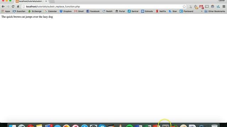Open the Apps bookmarks shortcut
This screenshot has width=227, height=127.
click(x=6, y=11)
